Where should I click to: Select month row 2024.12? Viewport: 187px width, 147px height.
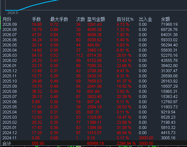point(93,133)
